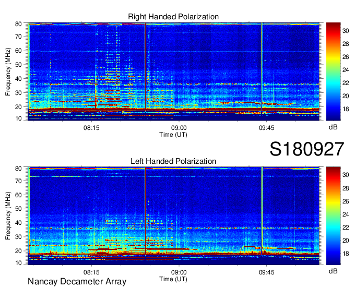
Task: Click "28" dB tick on Left Handed color bar
Action: [x=346, y=188]
